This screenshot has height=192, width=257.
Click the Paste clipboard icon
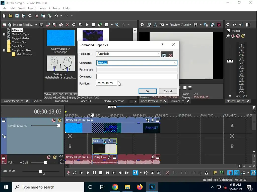[x=50, y=16]
